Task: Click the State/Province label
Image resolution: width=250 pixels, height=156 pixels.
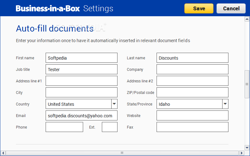Action: coord(139,104)
